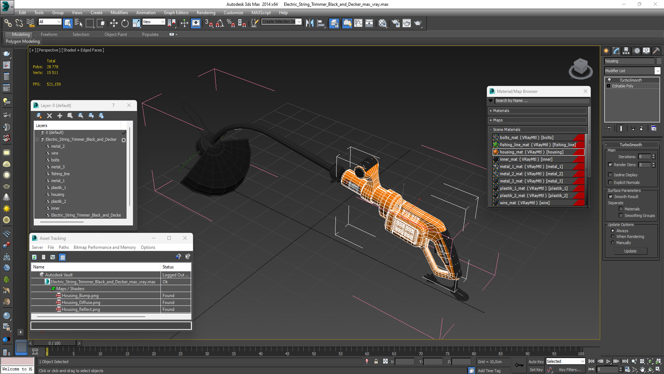Click the Update button

click(x=630, y=251)
